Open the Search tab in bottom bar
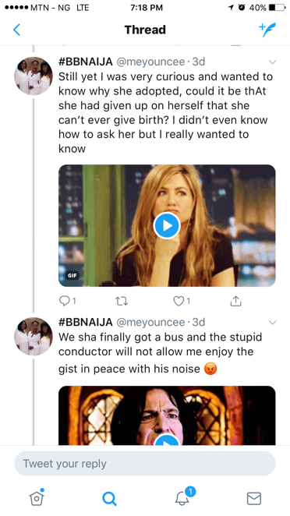Screen dimensions: 290x516 (109, 498)
